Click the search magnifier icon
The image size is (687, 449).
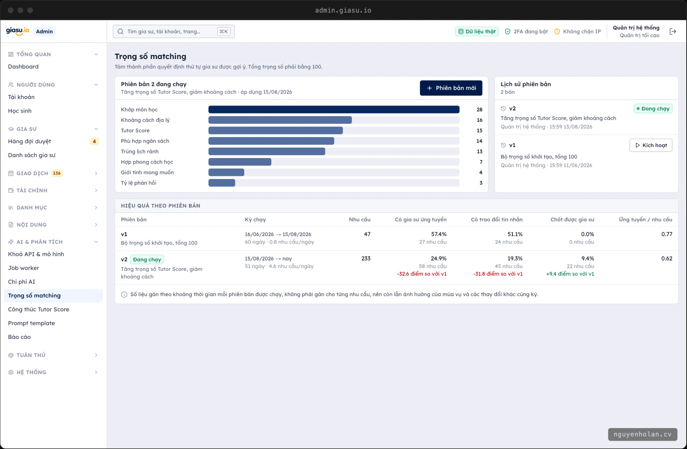pyautogui.click(x=120, y=32)
